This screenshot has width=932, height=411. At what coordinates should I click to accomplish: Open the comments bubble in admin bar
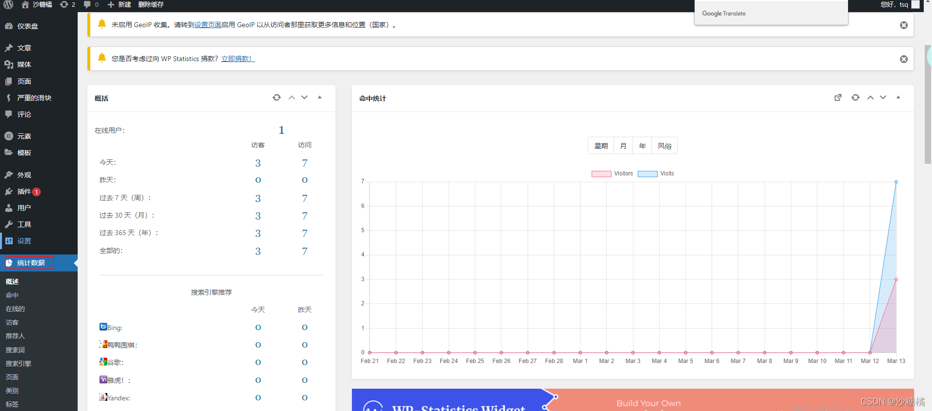(91, 4)
